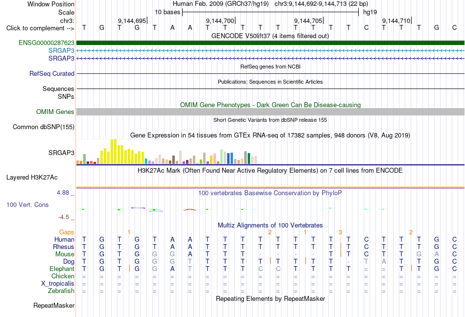465x317 pixels.
Task: Select the light blue SRGAP3 transcript label
Action: click(61, 51)
